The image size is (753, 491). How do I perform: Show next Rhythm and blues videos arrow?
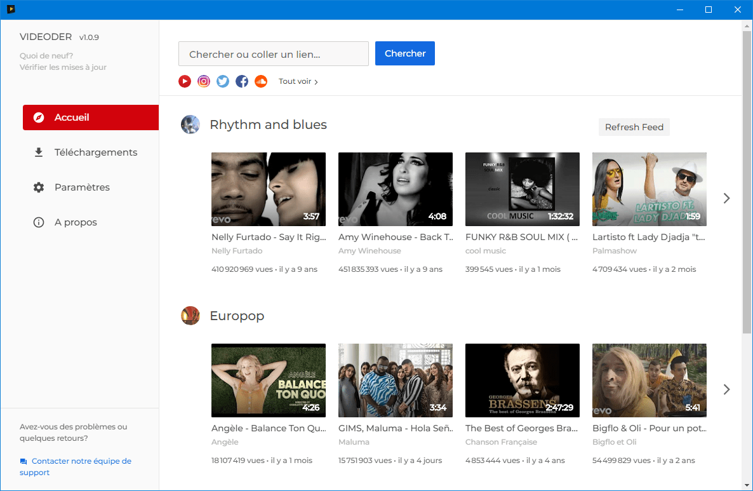[x=726, y=198]
